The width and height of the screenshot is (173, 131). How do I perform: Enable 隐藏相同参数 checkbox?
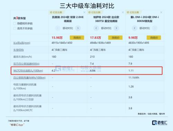[x=15, y=24]
